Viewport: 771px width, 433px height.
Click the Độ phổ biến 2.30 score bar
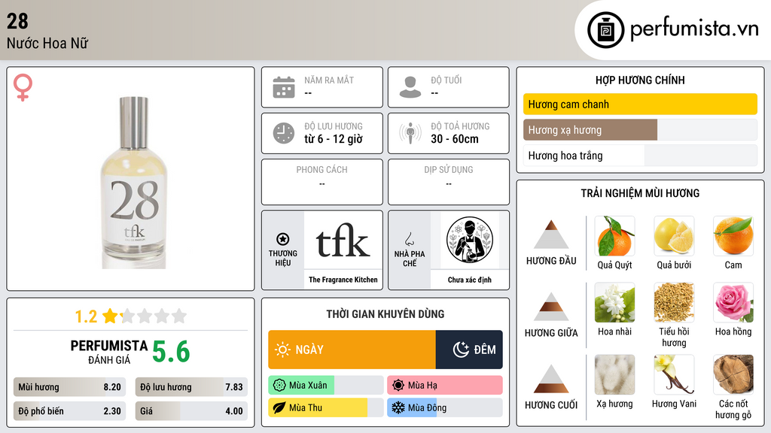pyautogui.click(x=69, y=411)
